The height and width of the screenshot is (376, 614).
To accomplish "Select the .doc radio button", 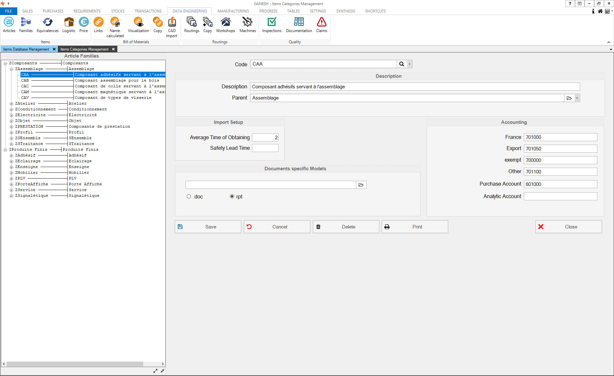I will pos(189,196).
